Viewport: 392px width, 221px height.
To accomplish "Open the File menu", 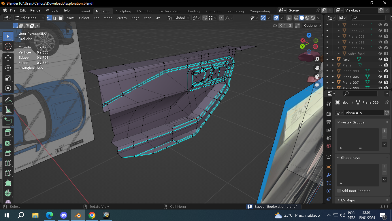I will click(x=13, y=10).
